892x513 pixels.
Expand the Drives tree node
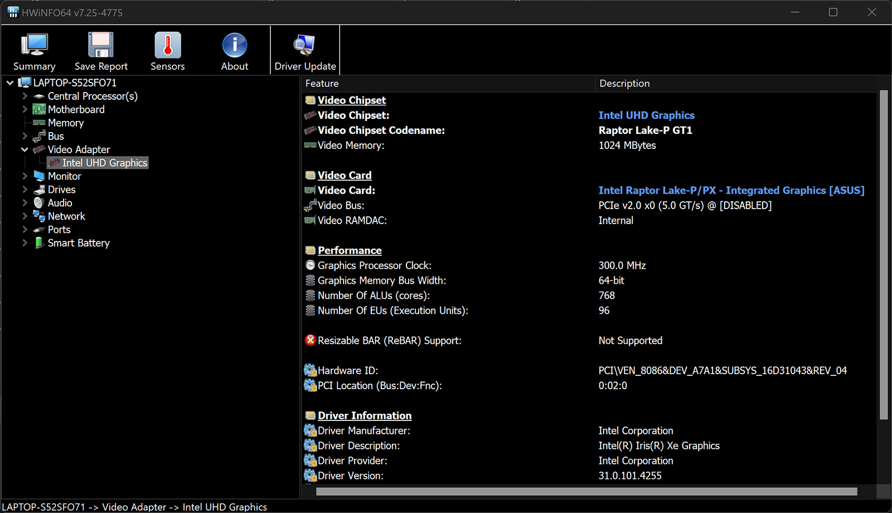point(25,190)
